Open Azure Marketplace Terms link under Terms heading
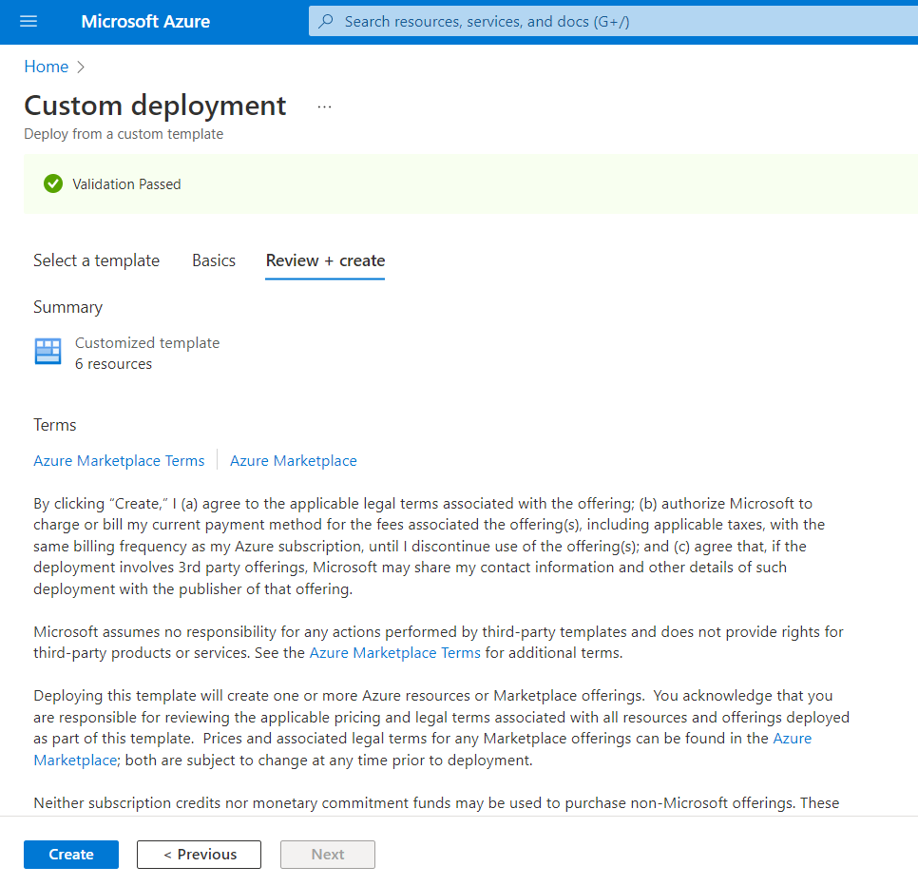Viewport: 918px width, 886px height. click(x=119, y=461)
